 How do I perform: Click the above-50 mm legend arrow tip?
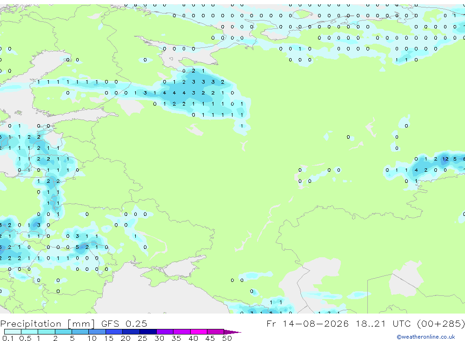coord(233,332)
